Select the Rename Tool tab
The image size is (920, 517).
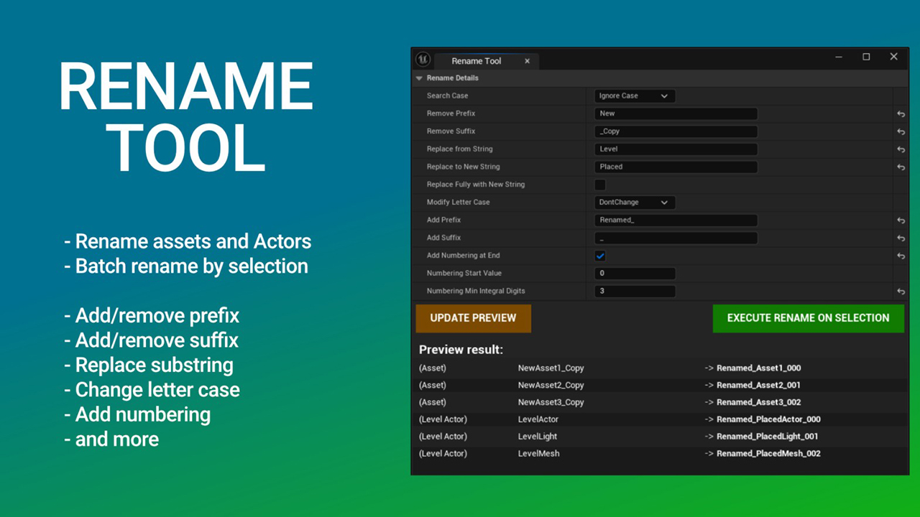pos(477,60)
